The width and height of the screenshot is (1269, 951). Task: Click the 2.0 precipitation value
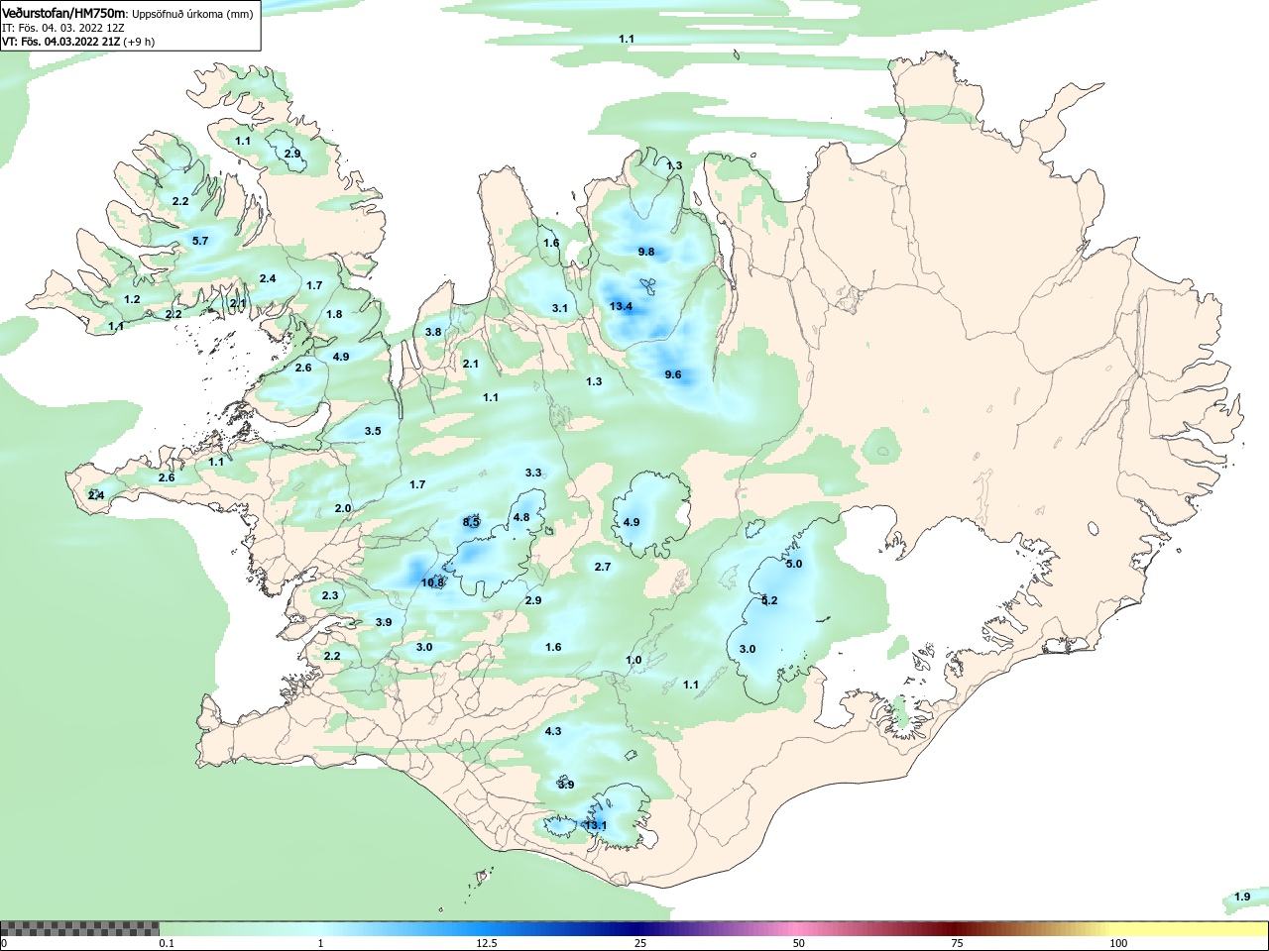click(343, 508)
